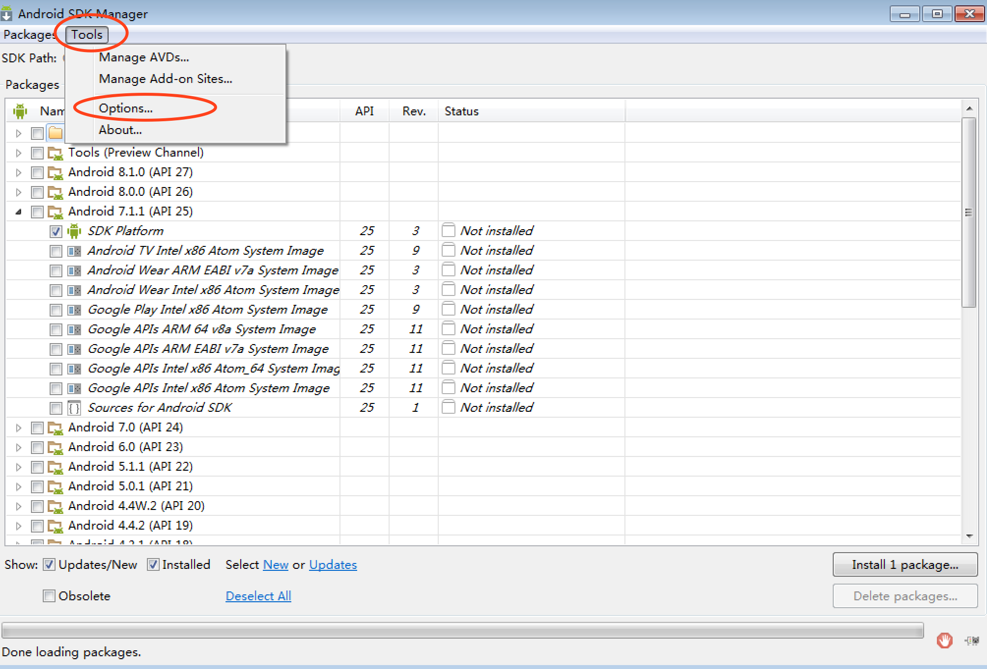Click the Android 6.0 (API 23) folder icon

pos(56,448)
